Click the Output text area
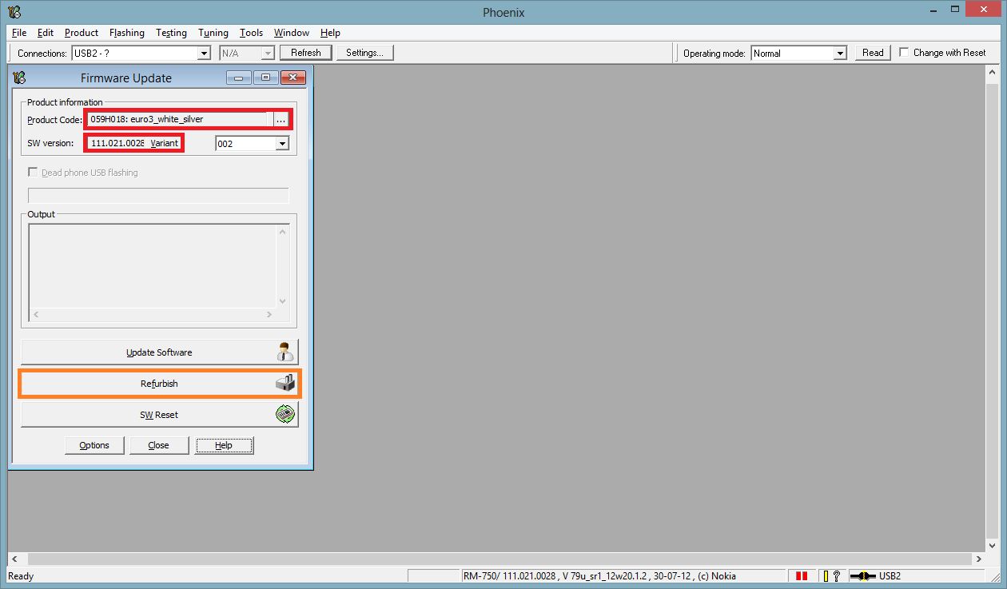This screenshot has width=1007, height=589. 153,266
